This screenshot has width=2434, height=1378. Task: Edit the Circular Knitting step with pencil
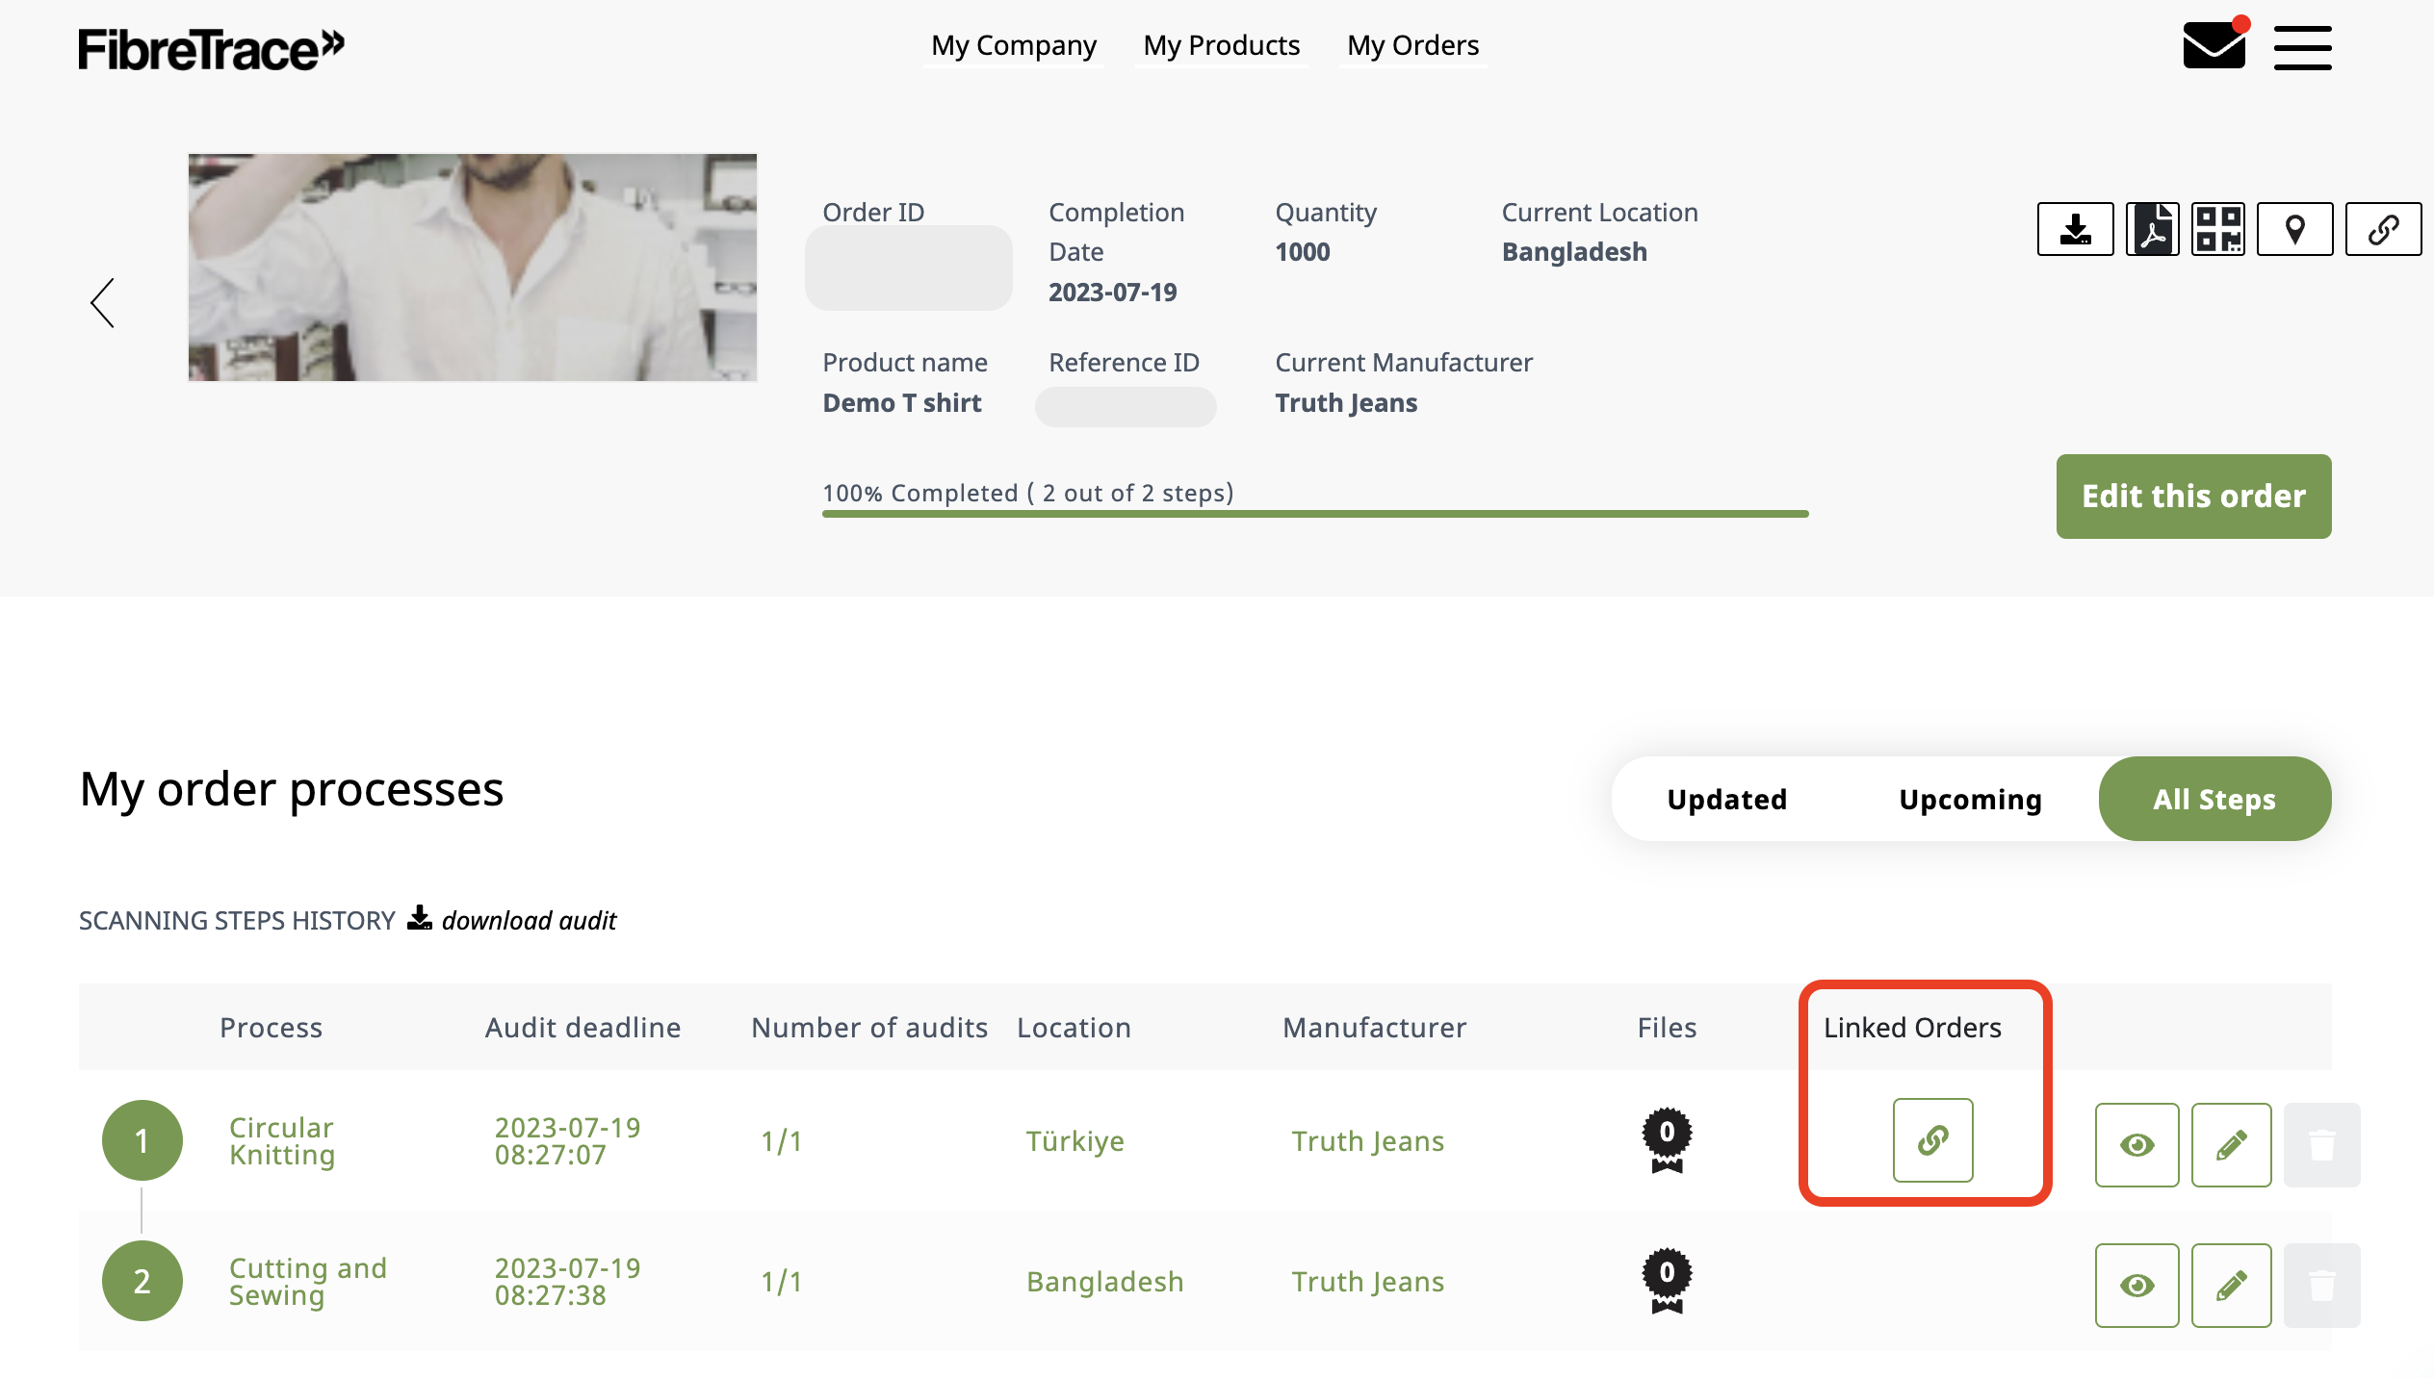click(2231, 1145)
